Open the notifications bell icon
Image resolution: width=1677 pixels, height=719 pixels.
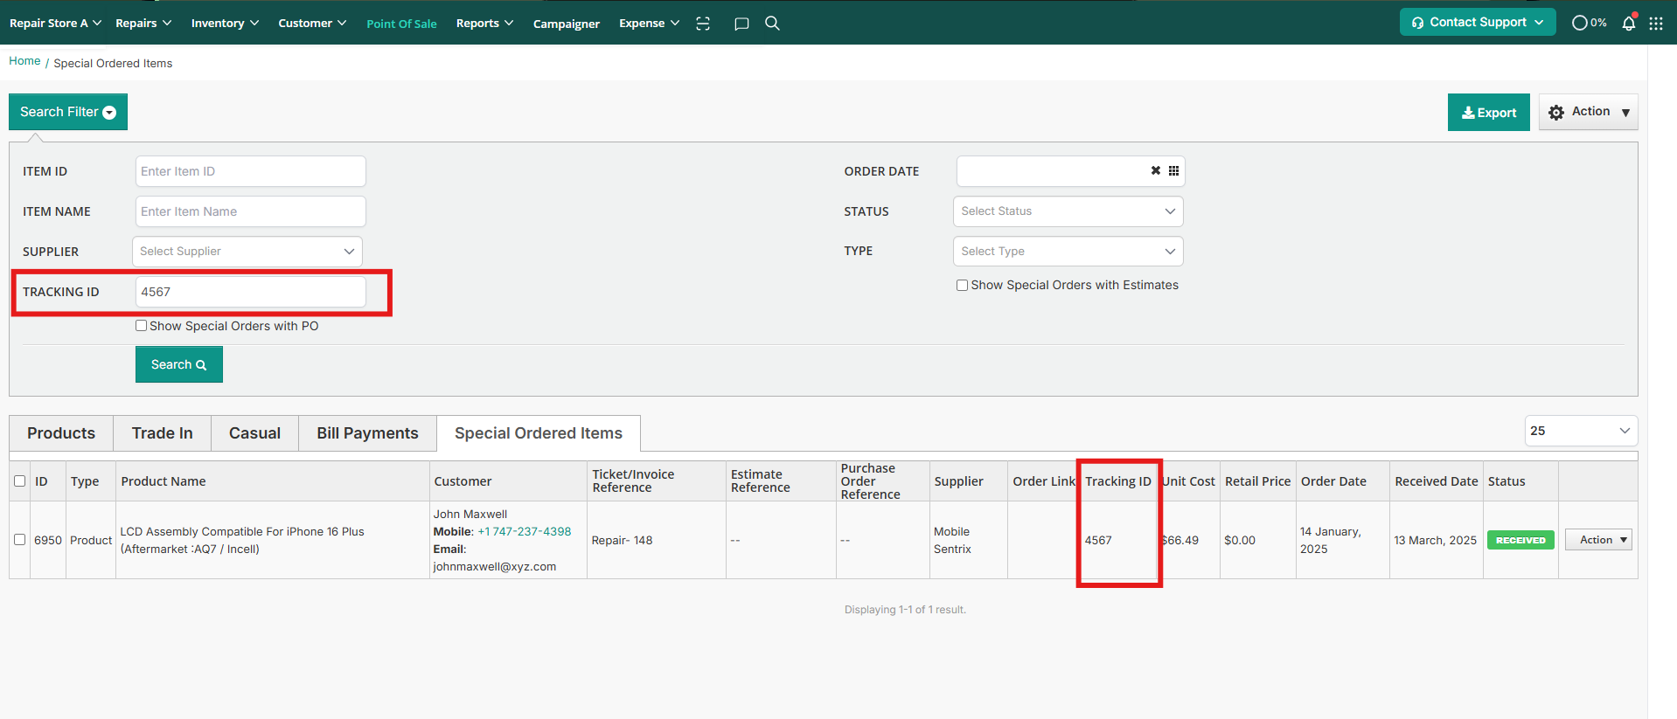pos(1628,23)
